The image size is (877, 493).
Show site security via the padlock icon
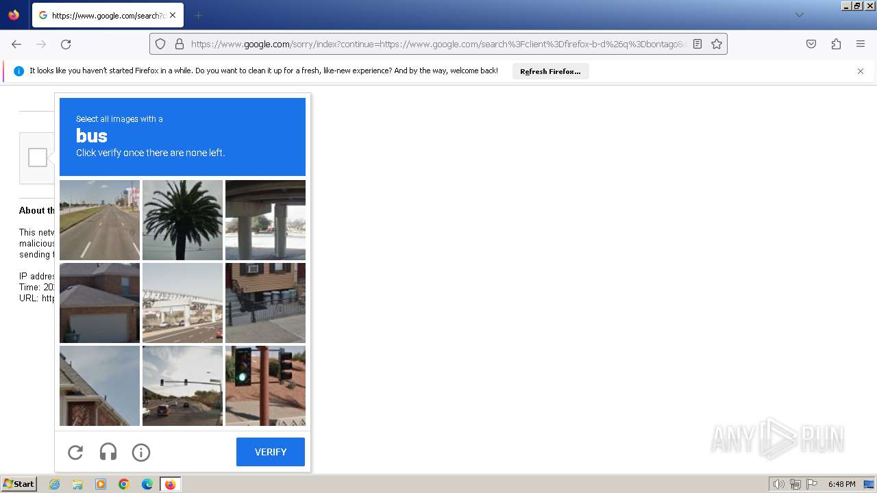point(180,44)
